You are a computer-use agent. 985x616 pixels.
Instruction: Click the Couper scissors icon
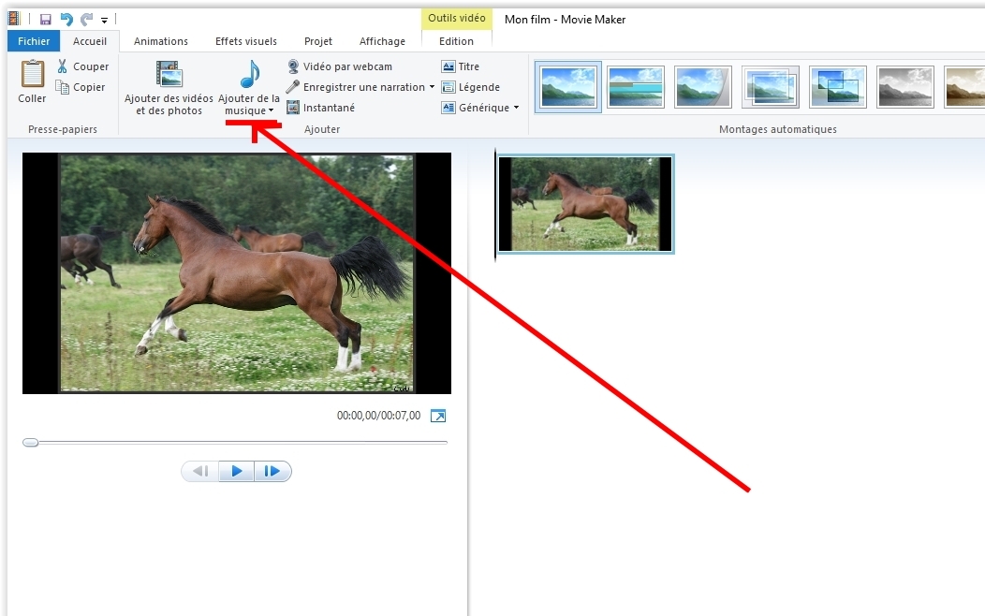point(62,66)
